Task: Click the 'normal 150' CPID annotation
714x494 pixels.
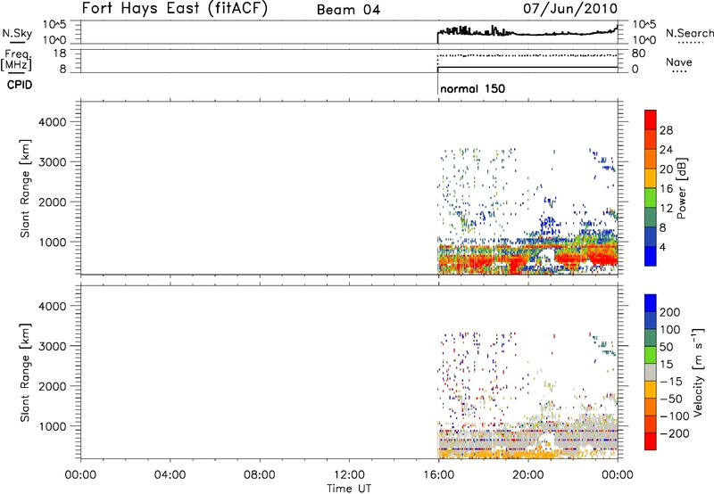Action: click(x=473, y=88)
